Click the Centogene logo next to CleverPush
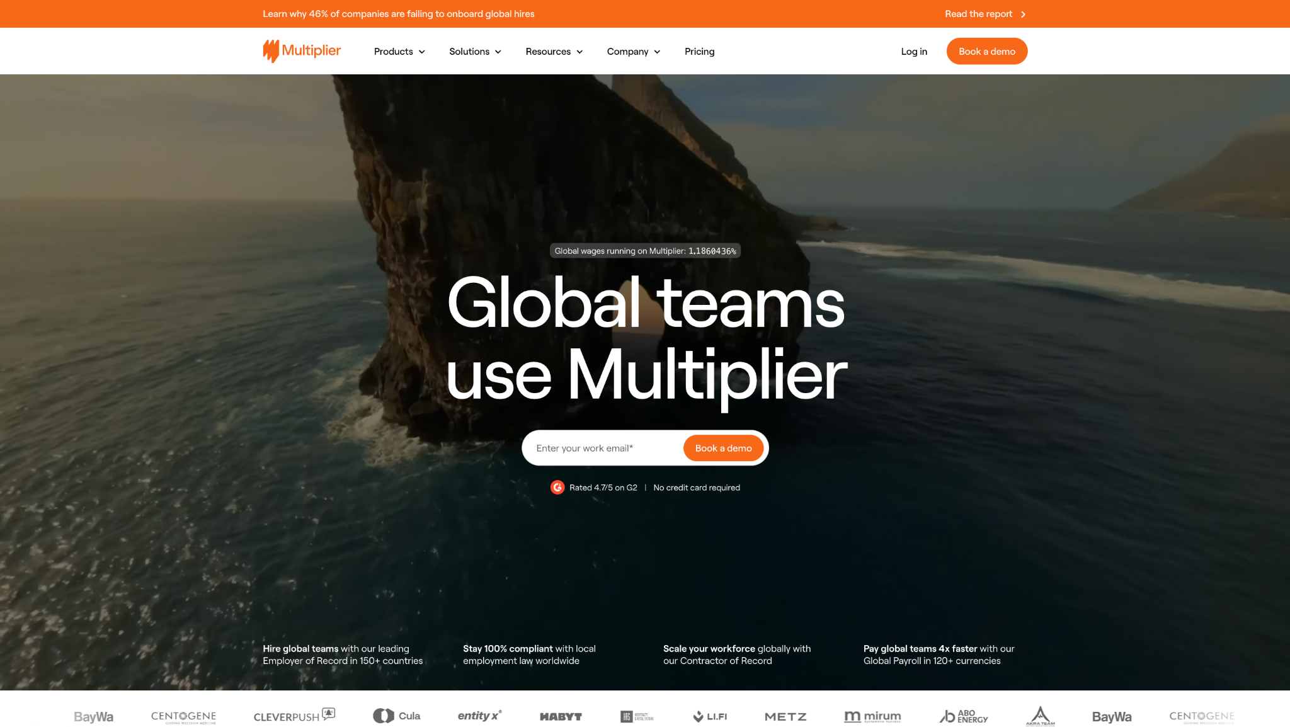Screen dimensions: 1290x727 [183, 717]
